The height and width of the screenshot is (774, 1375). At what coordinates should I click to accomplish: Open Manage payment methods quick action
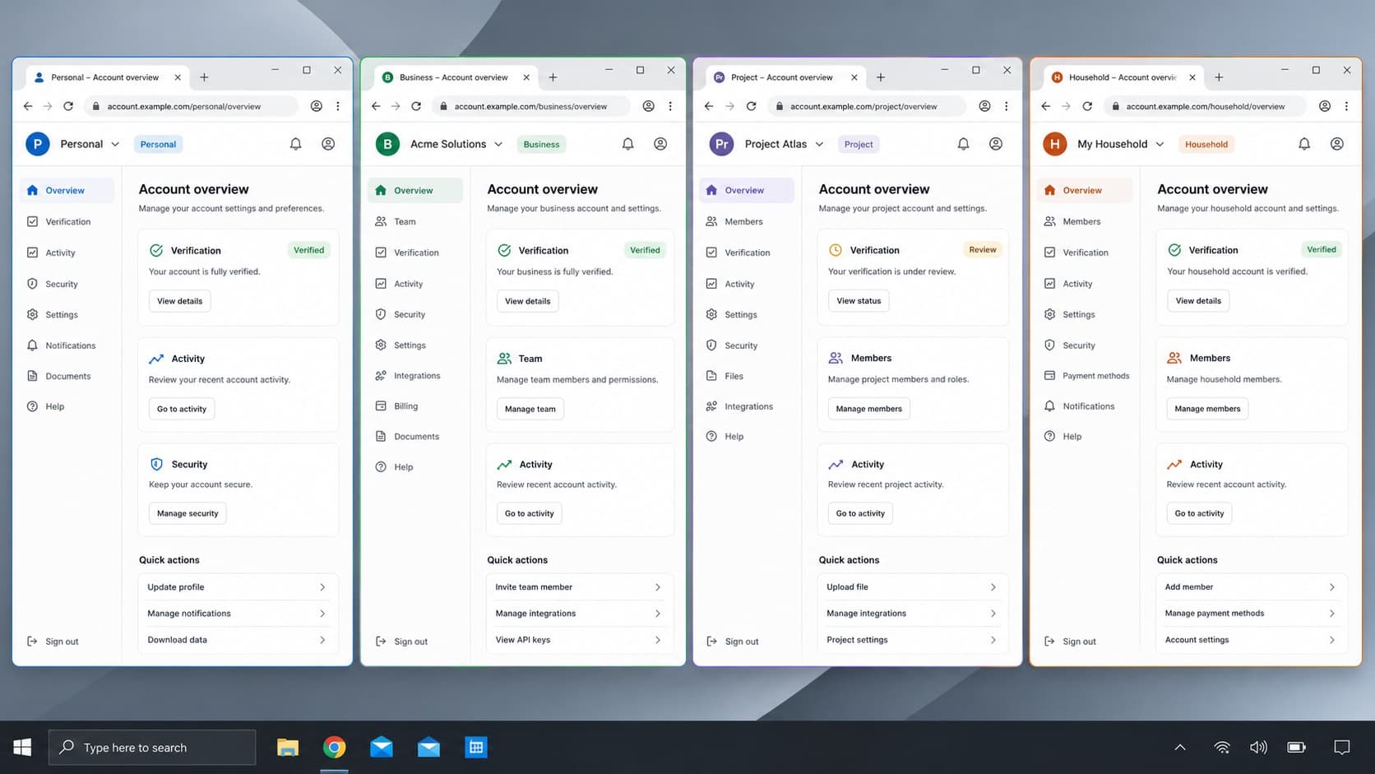point(1251,614)
